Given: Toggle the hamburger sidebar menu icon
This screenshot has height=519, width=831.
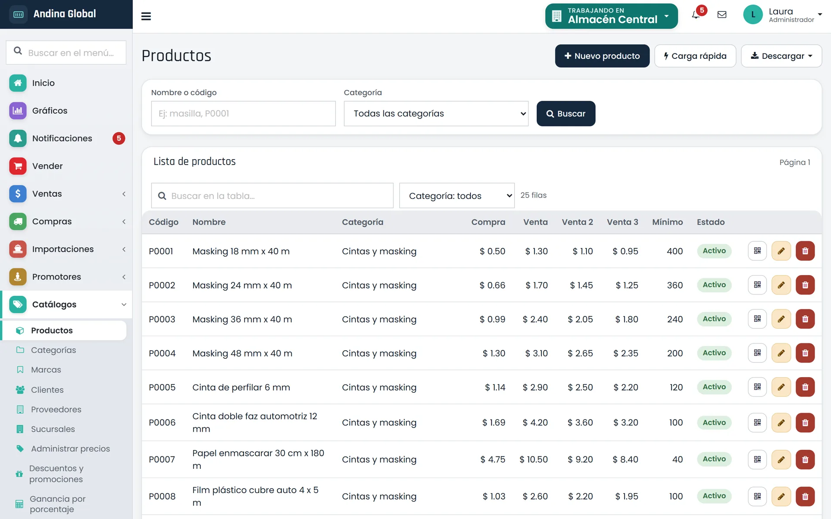Looking at the screenshot, I should click(146, 16).
